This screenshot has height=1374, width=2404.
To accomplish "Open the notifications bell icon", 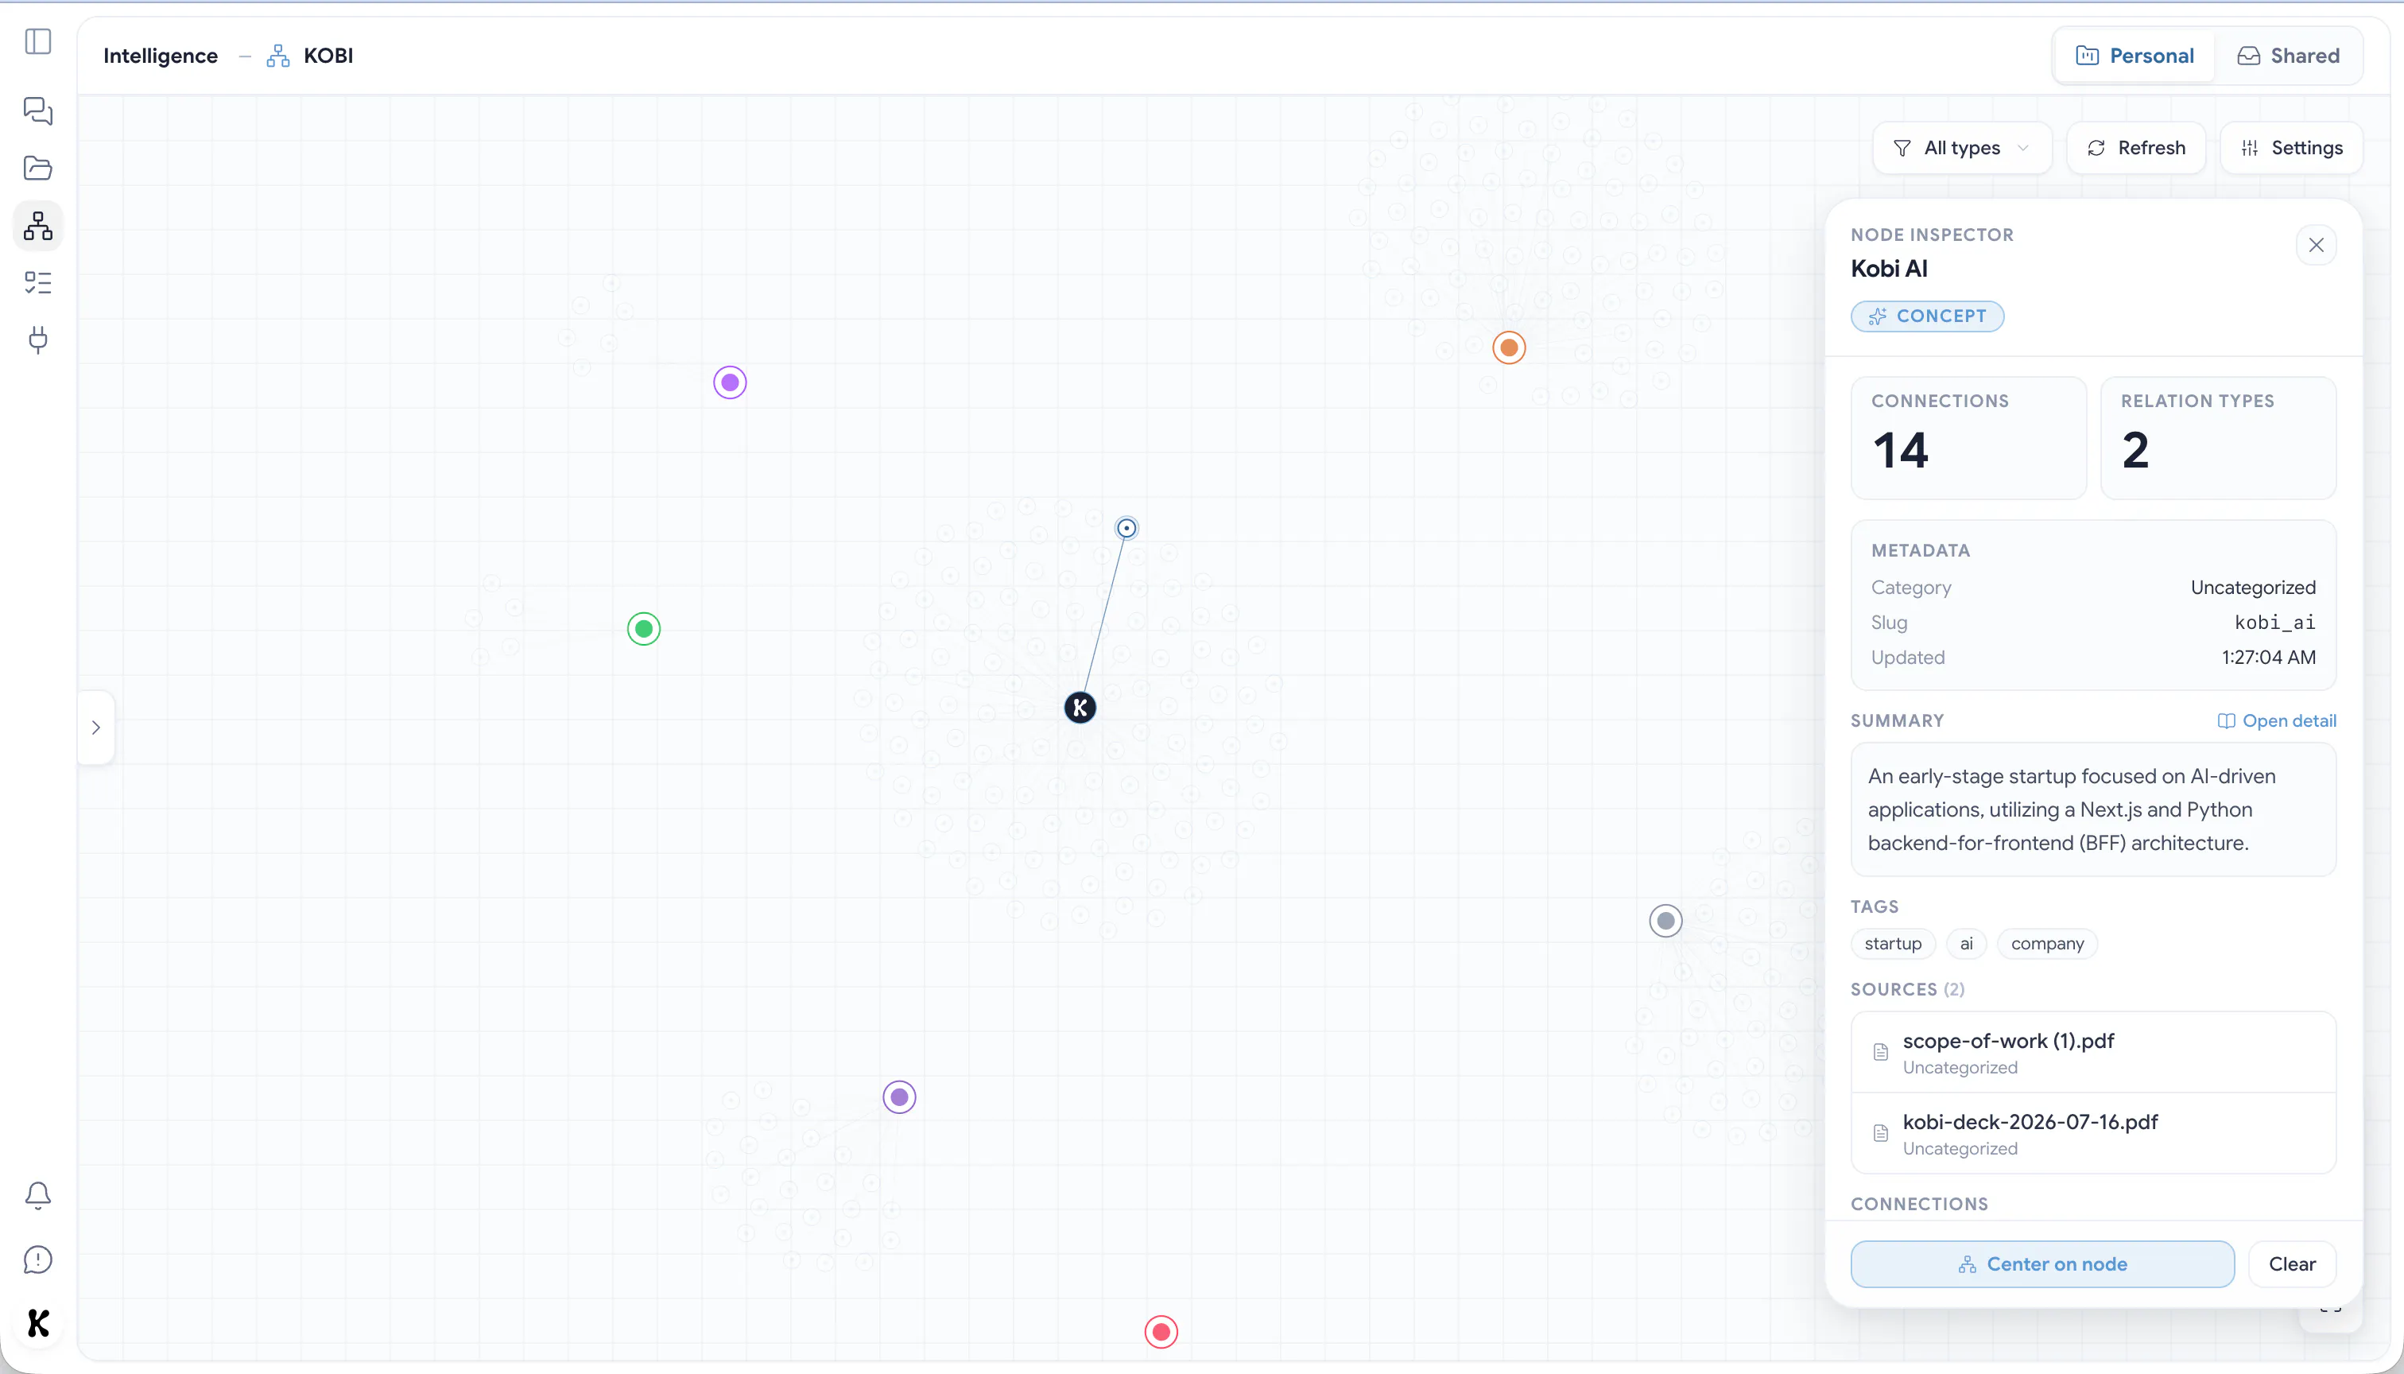I will [37, 1196].
